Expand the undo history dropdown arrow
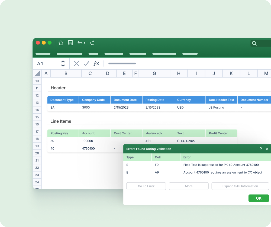 [x=85, y=43]
